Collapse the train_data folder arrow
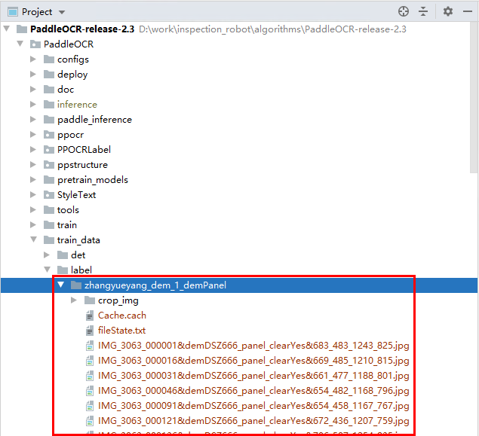 (33, 240)
